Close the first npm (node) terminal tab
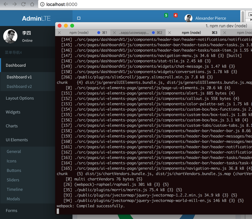 click(59, 33)
